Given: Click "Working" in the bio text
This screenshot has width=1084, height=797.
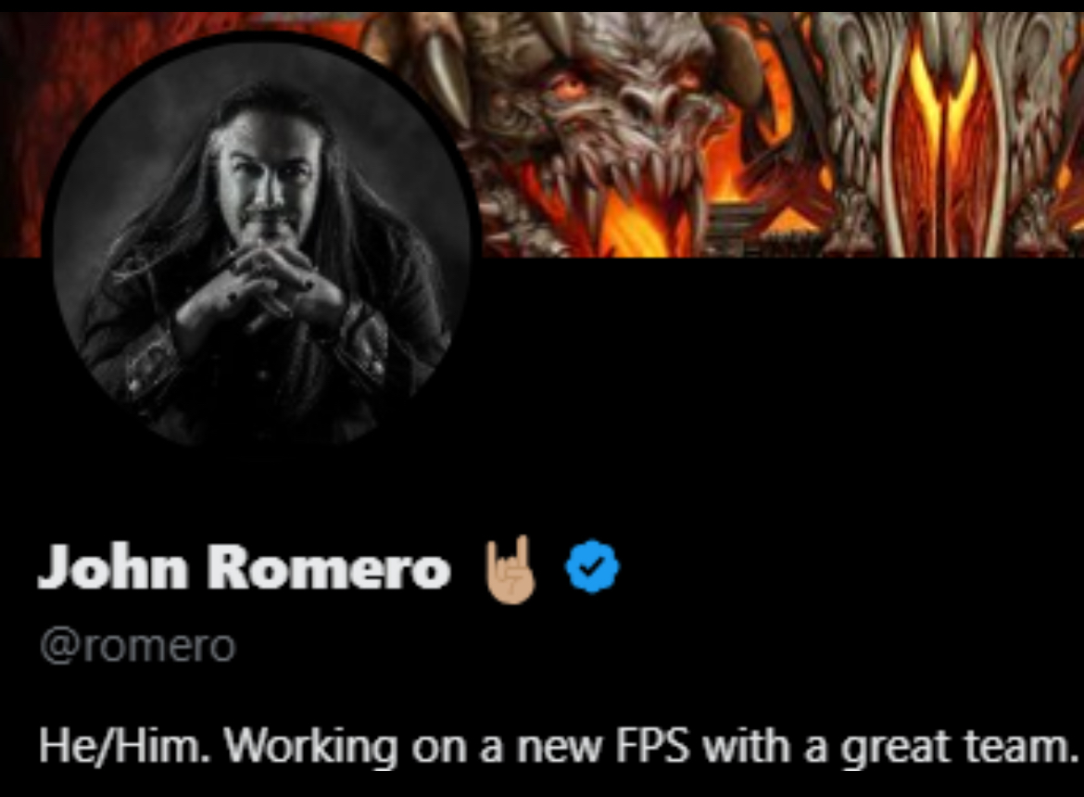Looking at the screenshot, I should tap(312, 747).
